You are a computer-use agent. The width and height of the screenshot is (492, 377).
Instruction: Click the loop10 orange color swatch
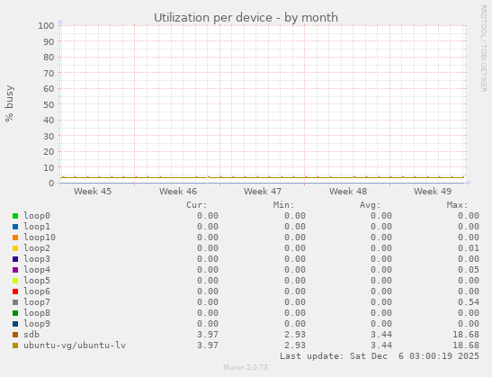click(15, 238)
